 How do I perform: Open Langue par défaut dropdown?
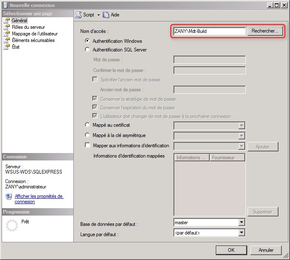coord(241,233)
